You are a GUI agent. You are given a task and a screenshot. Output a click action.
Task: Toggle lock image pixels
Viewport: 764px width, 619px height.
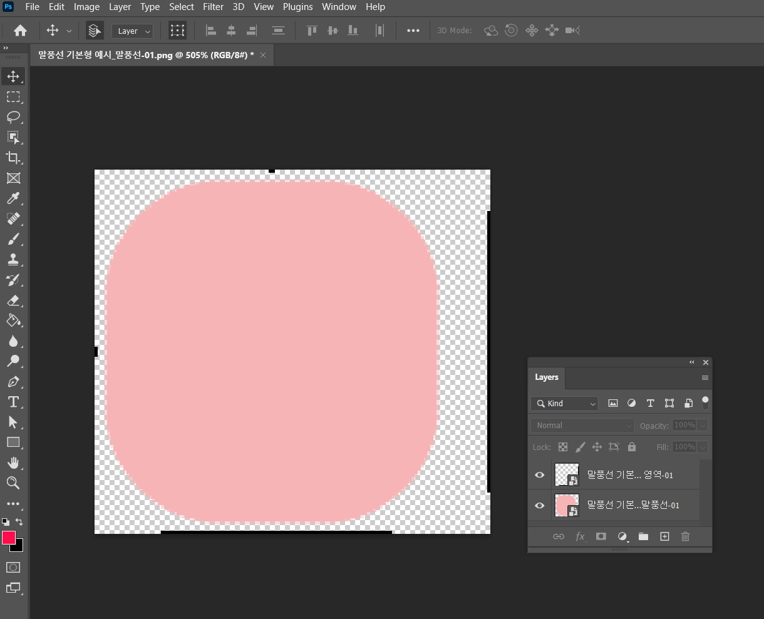pyautogui.click(x=581, y=447)
